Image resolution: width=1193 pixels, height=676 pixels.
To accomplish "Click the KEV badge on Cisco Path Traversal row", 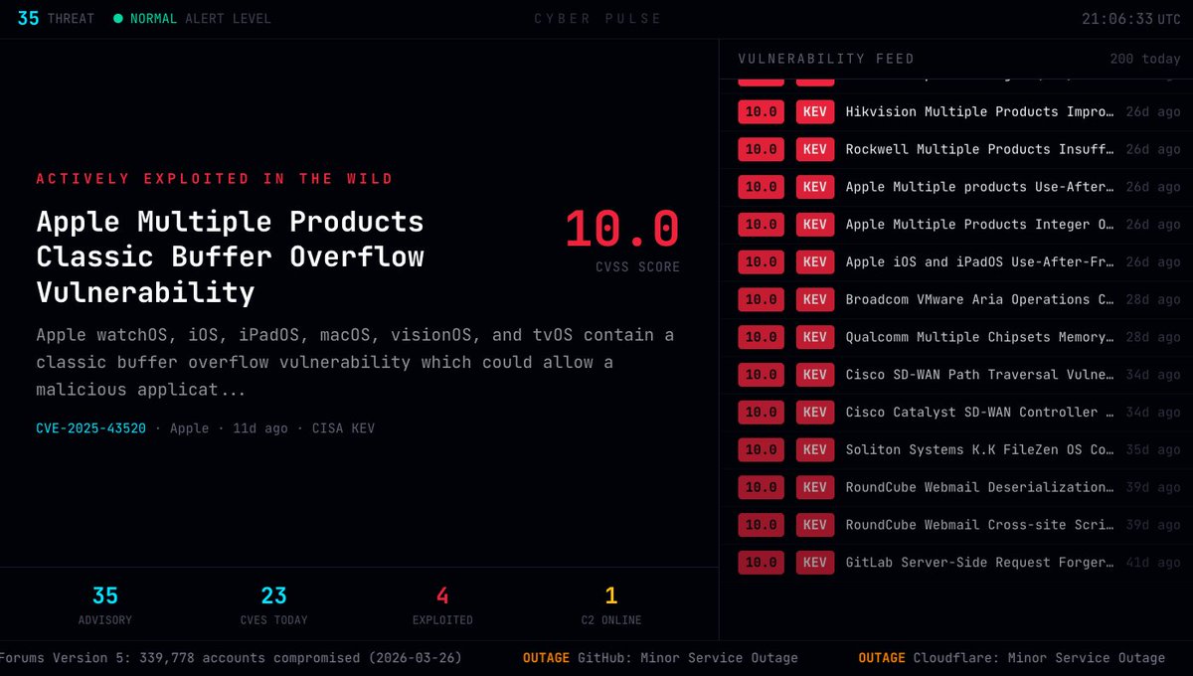I will (815, 375).
